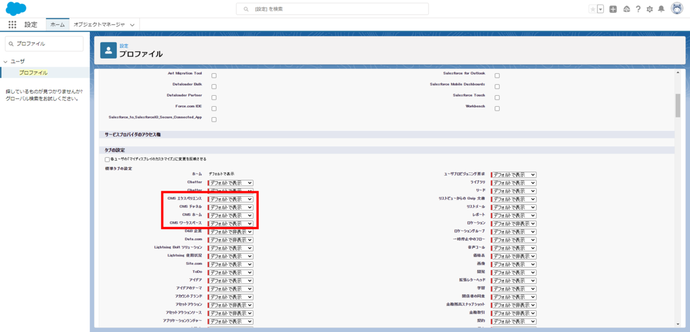
Task: Check the Dataloader Bulk checkbox
Action: (214, 87)
